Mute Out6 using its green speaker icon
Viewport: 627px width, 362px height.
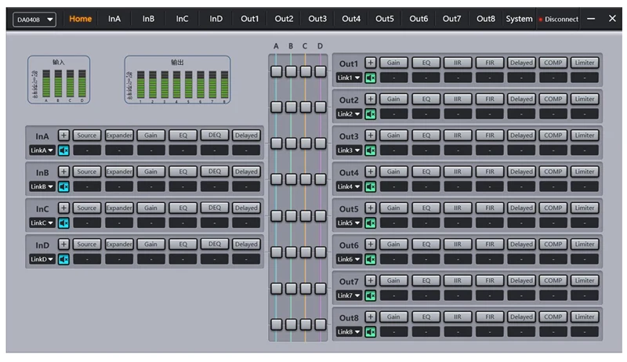370,259
